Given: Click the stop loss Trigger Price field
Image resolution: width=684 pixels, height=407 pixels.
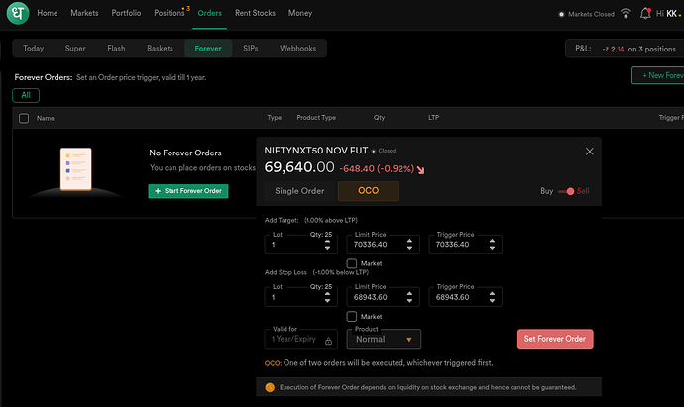Looking at the screenshot, I should coord(459,297).
